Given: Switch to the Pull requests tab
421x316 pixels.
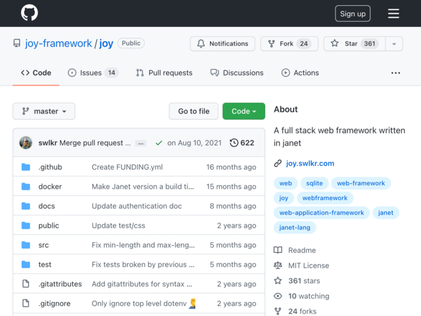Looking at the screenshot, I should coord(164,73).
